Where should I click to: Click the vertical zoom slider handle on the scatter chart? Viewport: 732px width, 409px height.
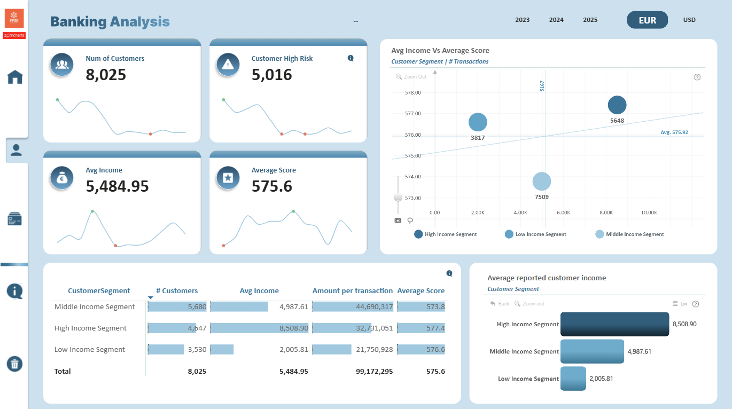point(398,197)
